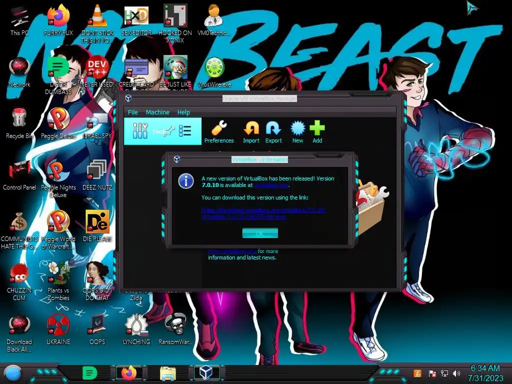Switch to VirtualBox on the taskbar
Viewport: 512px width, 384px height.
pos(206,373)
